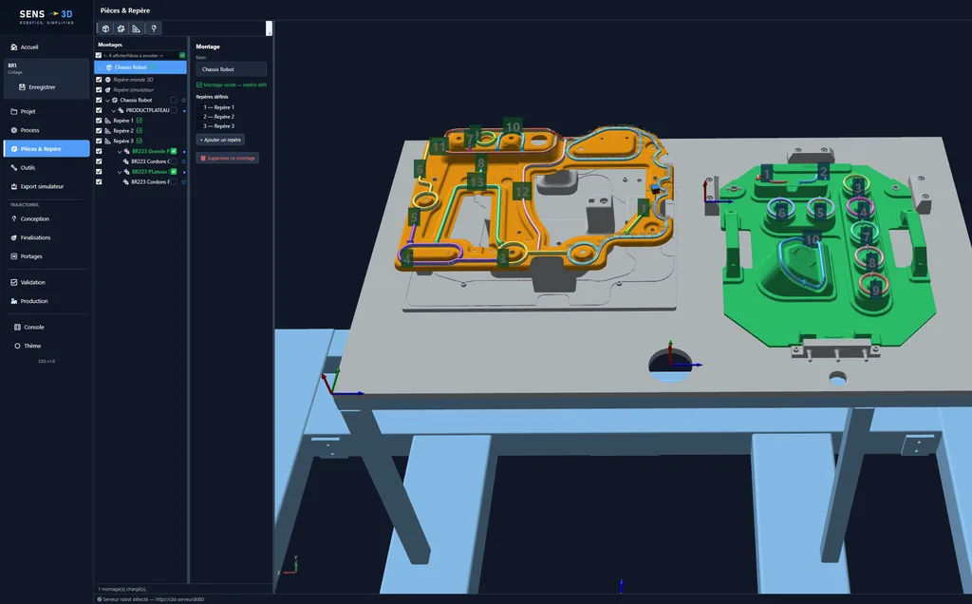Click label 12 on the orange part
The height and width of the screenshot is (604, 972).
(x=522, y=192)
